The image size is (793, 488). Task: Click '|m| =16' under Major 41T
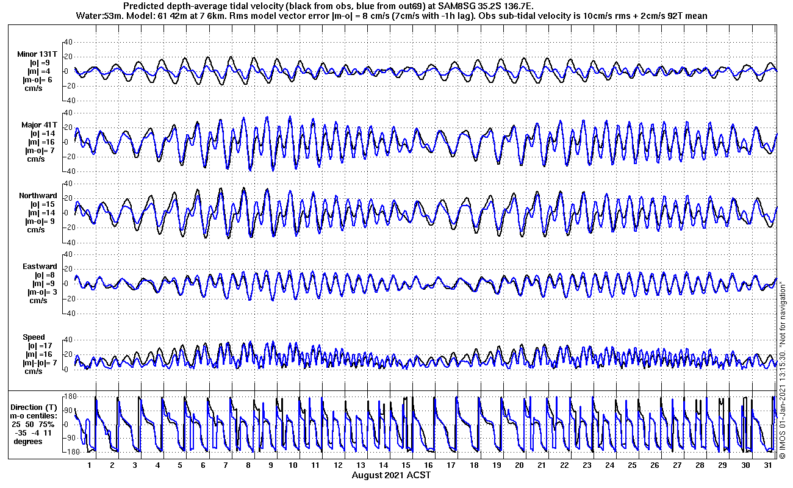[42, 142]
